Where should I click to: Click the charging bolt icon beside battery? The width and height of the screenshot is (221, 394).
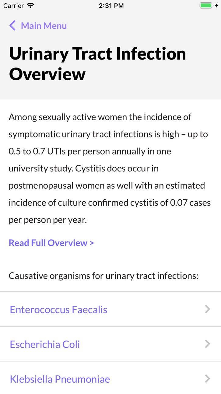tap(217, 5)
